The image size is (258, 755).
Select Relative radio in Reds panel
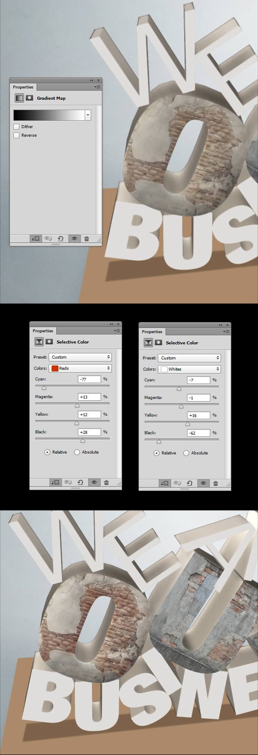point(47,452)
